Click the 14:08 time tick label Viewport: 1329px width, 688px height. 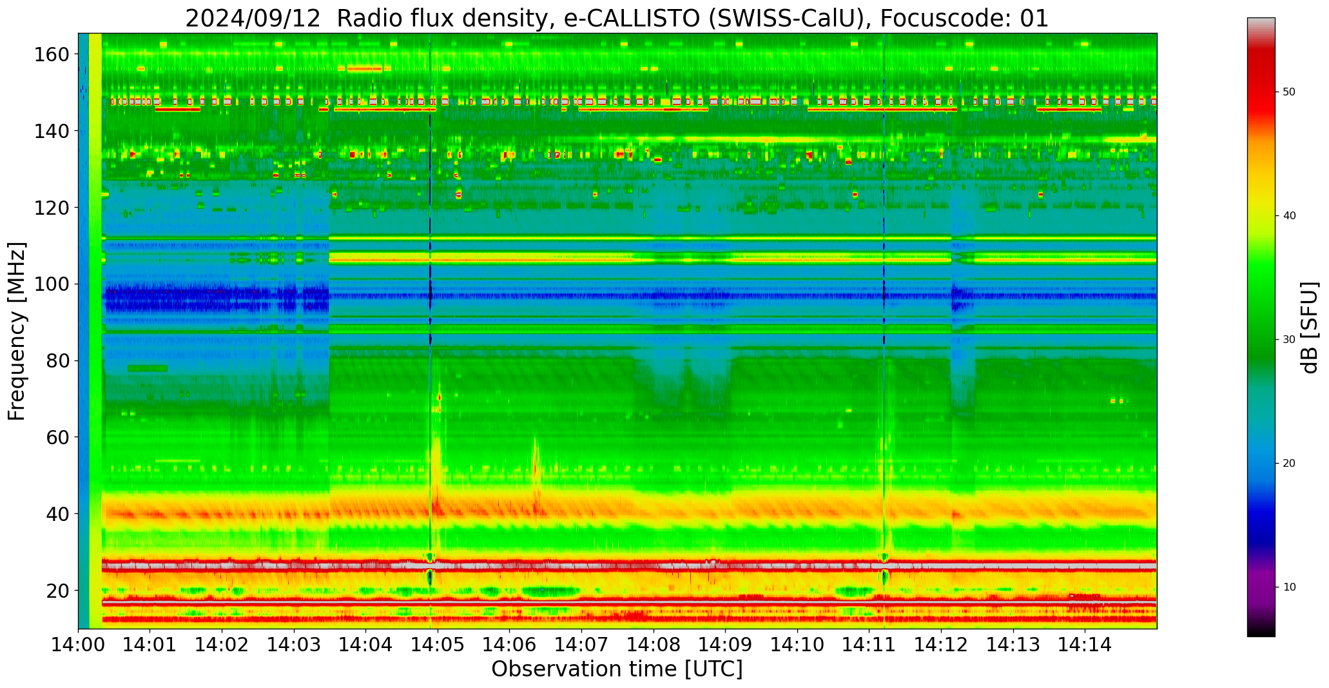tap(654, 644)
